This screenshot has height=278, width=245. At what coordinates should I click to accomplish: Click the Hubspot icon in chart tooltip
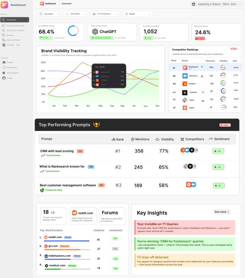coord(97,80)
